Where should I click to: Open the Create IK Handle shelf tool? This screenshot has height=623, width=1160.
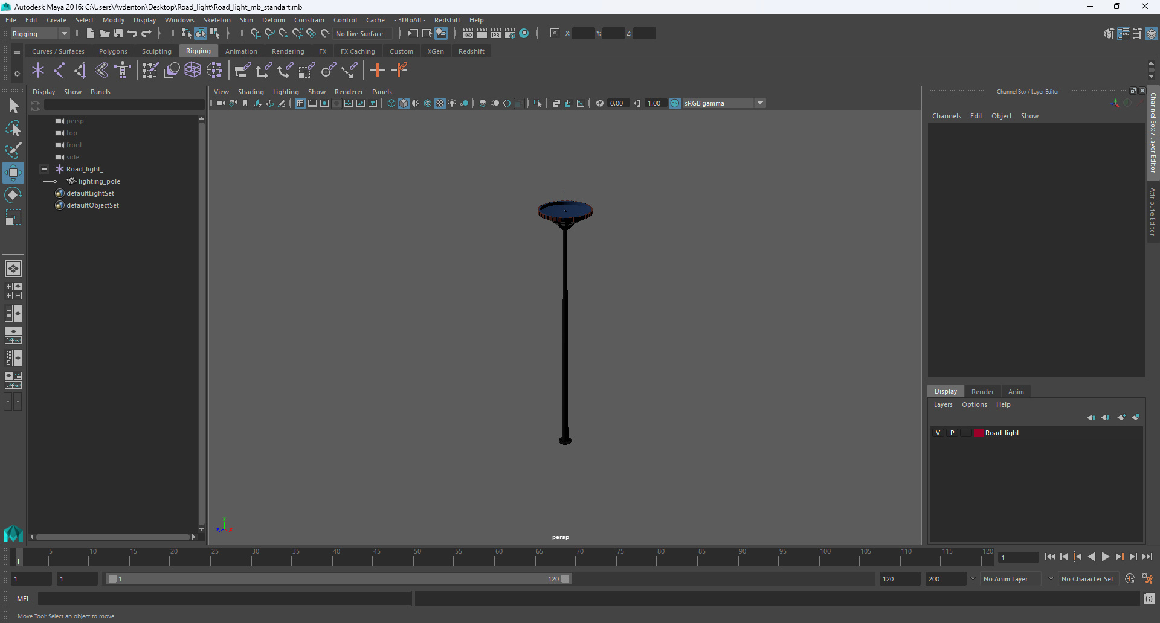(80, 71)
